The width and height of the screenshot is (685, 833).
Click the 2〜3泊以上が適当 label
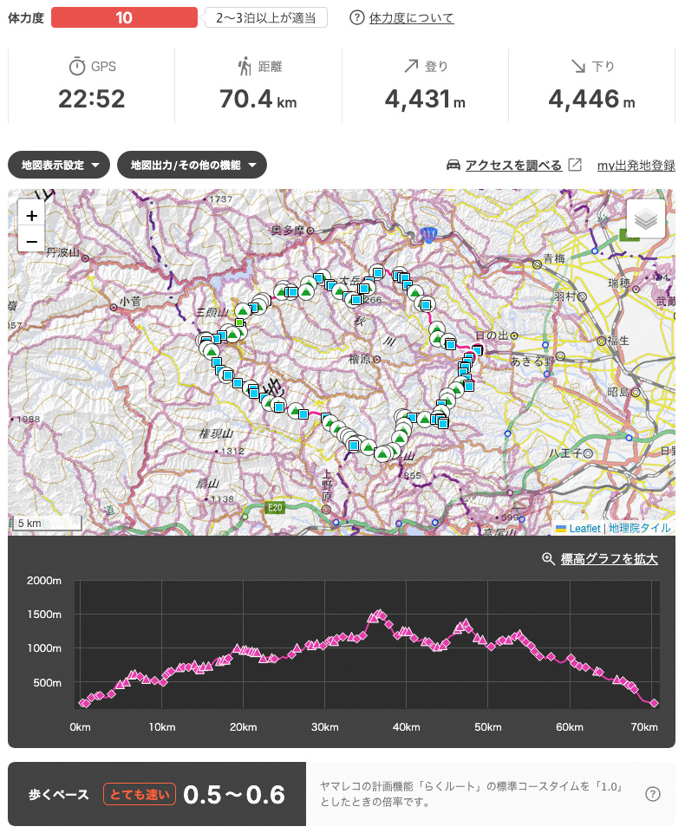(x=266, y=17)
